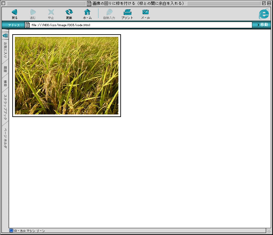Click the window close box
273x235 pixels.
coord(3,3)
